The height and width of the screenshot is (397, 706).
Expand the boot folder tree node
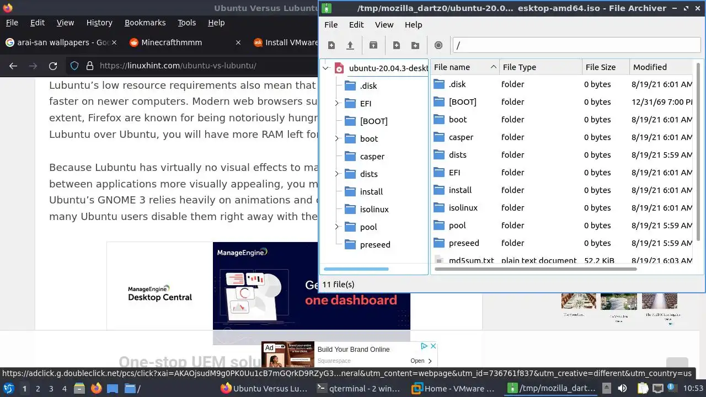pos(337,139)
